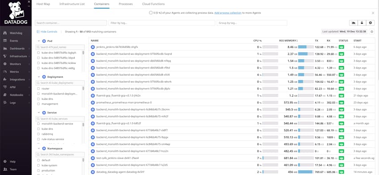Sort by CPU % column header

[257, 41]
